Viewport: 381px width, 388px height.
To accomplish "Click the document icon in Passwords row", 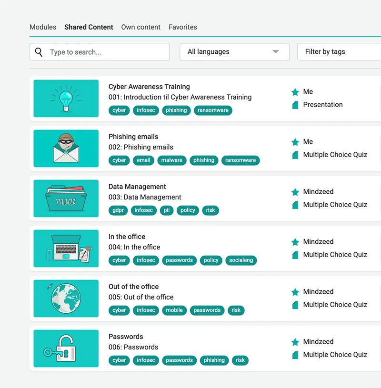I will tap(295, 355).
